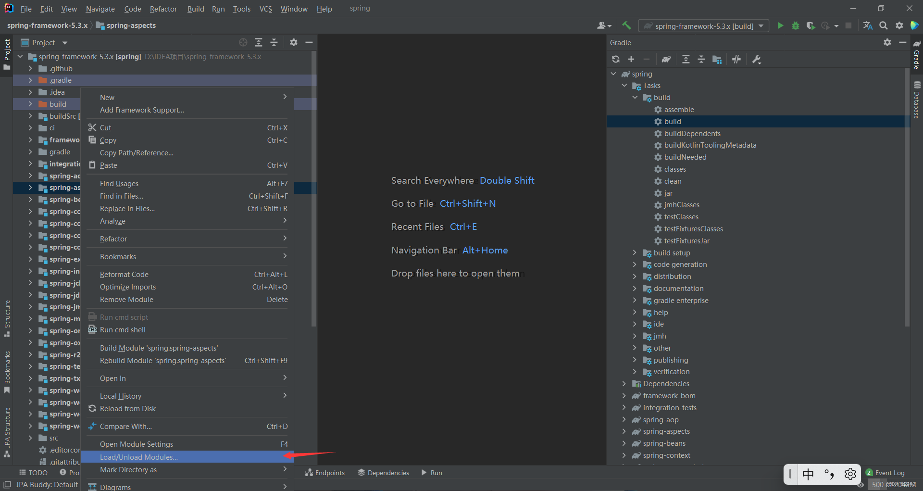Click the user account icon
This screenshot has width=923, height=491.
click(x=604, y=25)
